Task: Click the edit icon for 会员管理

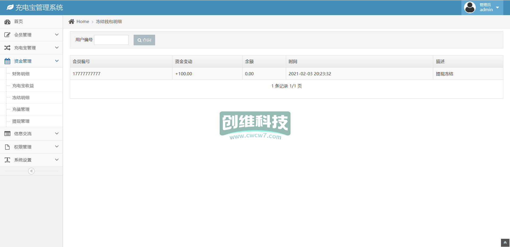Action: (x=7, y=35)
